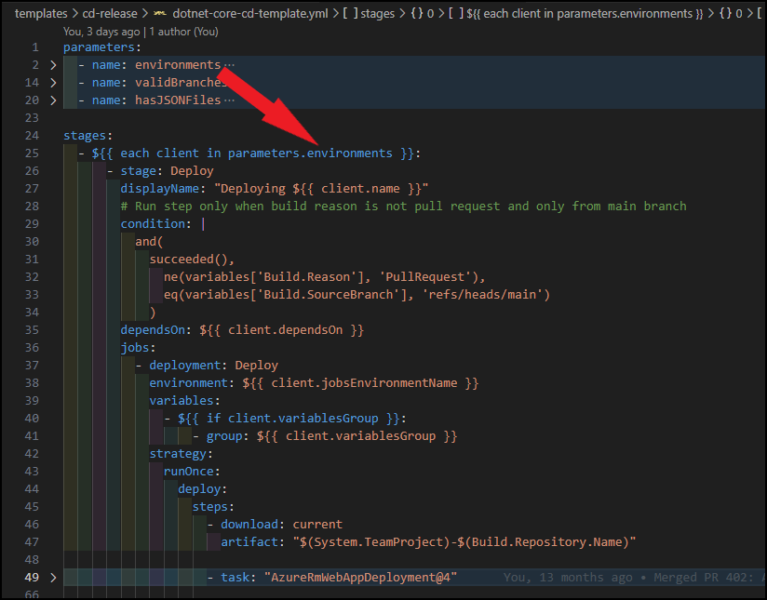This screenshot has width=767, height=600.
Task: Click the inline blame text on line 49
Action: 633,578
